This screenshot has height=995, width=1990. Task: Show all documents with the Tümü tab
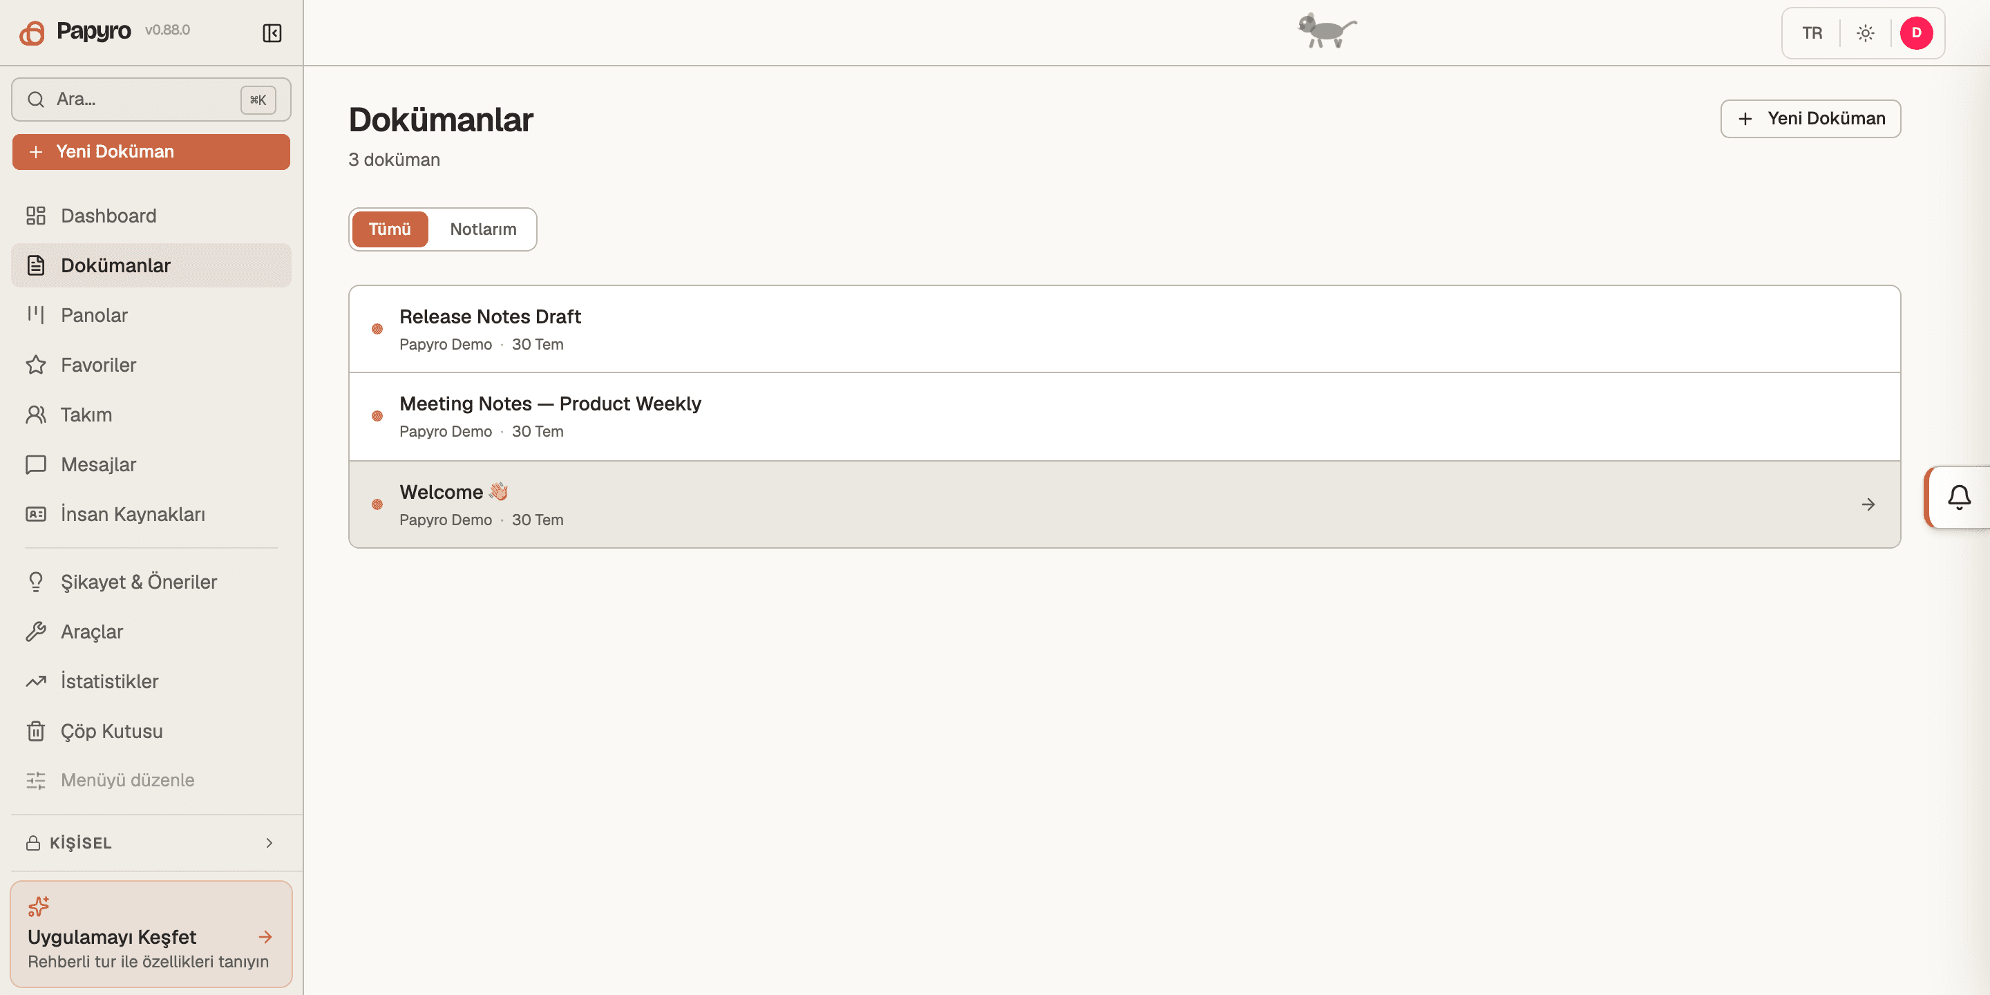pyautogui.click(x=389, y=229)
